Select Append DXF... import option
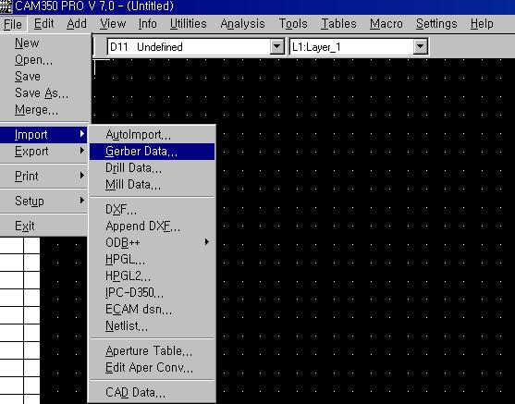 [152, 226]
